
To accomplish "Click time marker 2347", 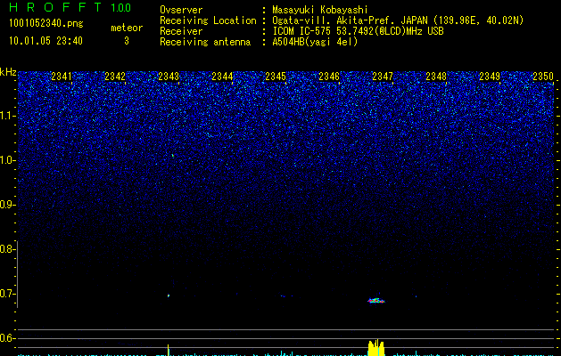I will (383, 77).
